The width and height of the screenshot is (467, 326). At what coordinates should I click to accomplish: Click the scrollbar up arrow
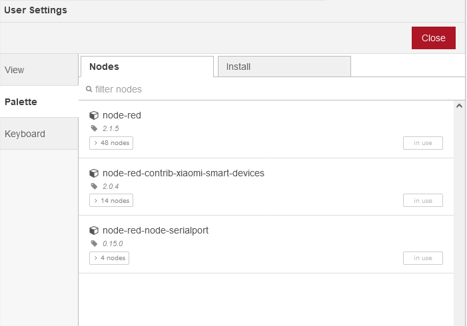tap(459, 106)
